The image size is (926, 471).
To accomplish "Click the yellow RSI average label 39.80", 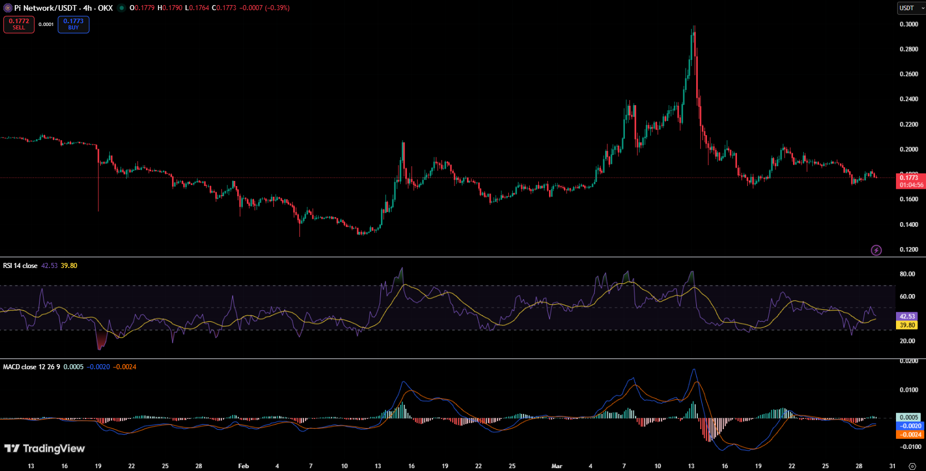I will click(907, 325).
